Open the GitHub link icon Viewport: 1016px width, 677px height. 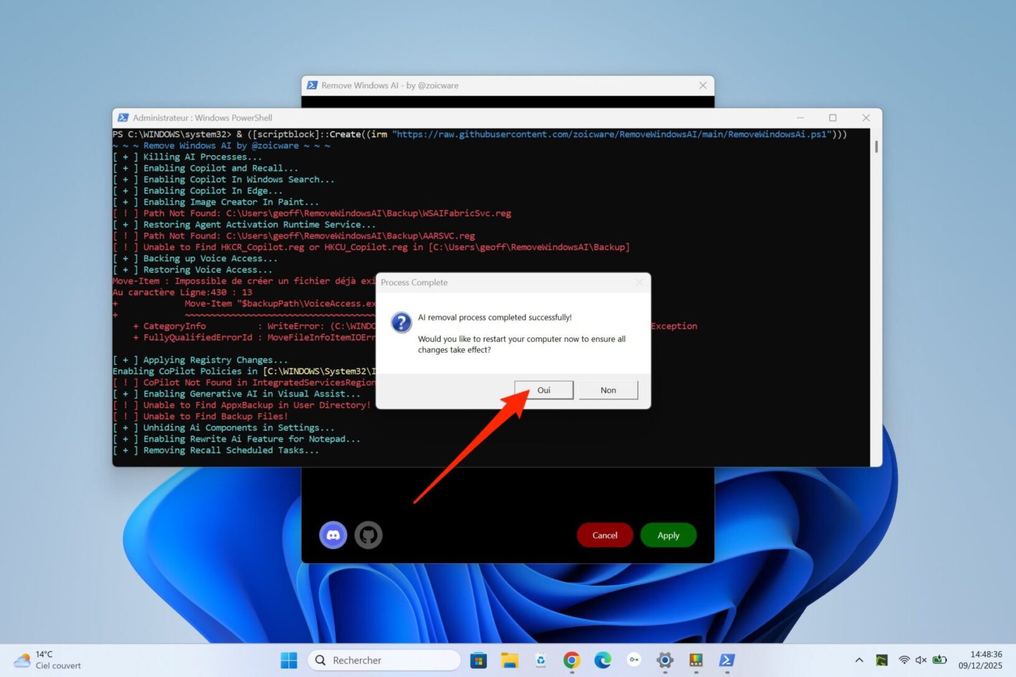click(x=369, y=535)
